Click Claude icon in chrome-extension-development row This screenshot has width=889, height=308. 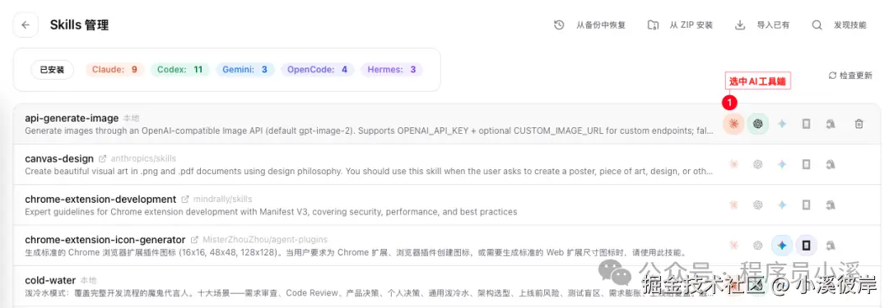733,205
